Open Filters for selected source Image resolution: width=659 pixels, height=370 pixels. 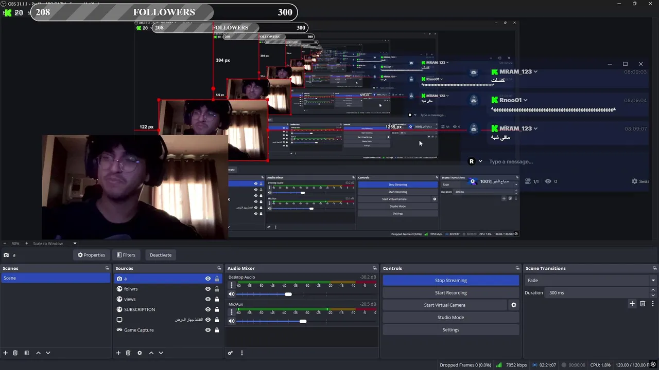point(126,255)
